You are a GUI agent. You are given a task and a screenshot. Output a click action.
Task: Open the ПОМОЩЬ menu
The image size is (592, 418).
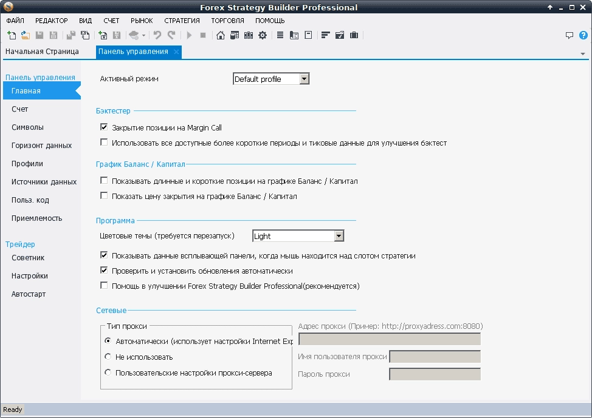(x=270, y=21)
